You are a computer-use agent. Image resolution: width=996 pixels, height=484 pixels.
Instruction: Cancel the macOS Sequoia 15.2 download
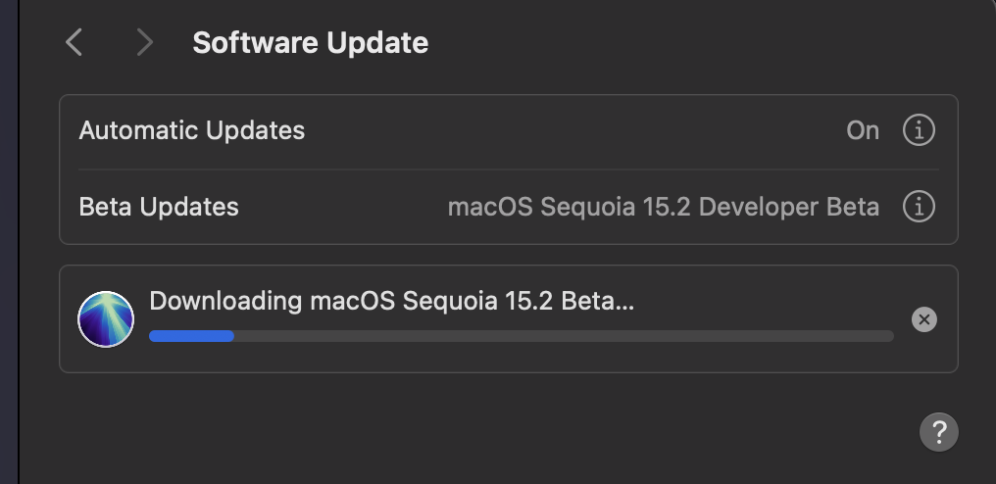pos(923,319)
